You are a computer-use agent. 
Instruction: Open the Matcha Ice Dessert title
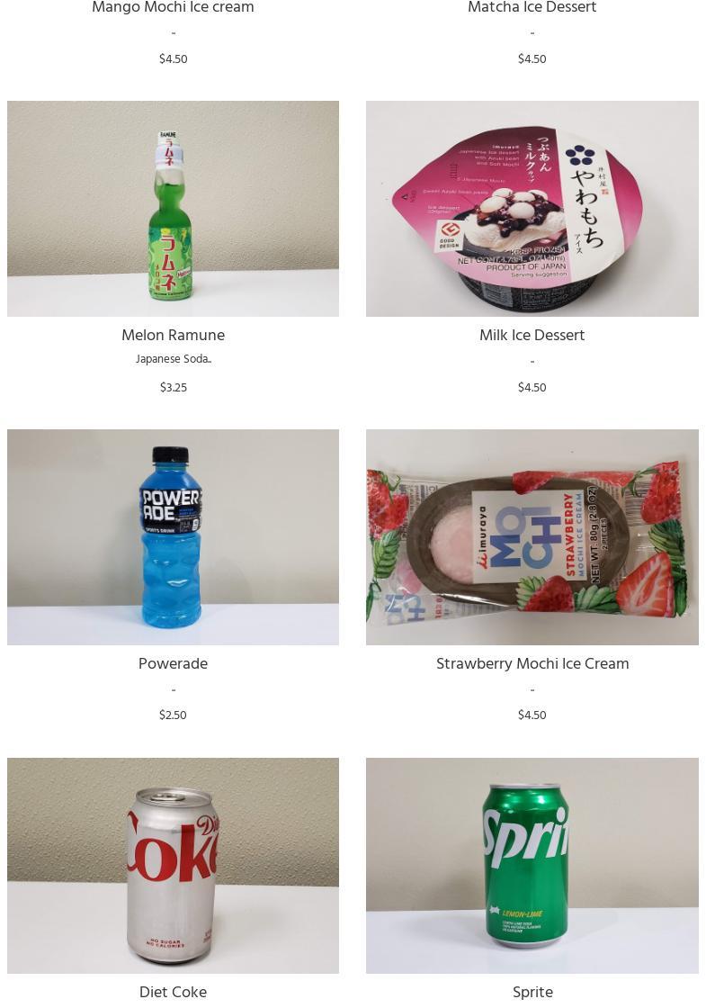coord(532,7)
